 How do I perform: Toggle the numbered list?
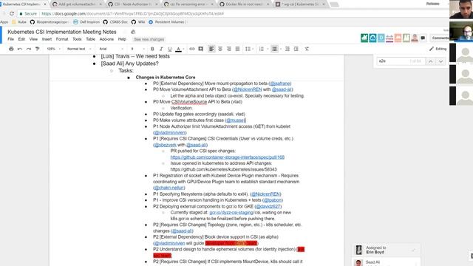pyautogui.click(x=261, y=49)
